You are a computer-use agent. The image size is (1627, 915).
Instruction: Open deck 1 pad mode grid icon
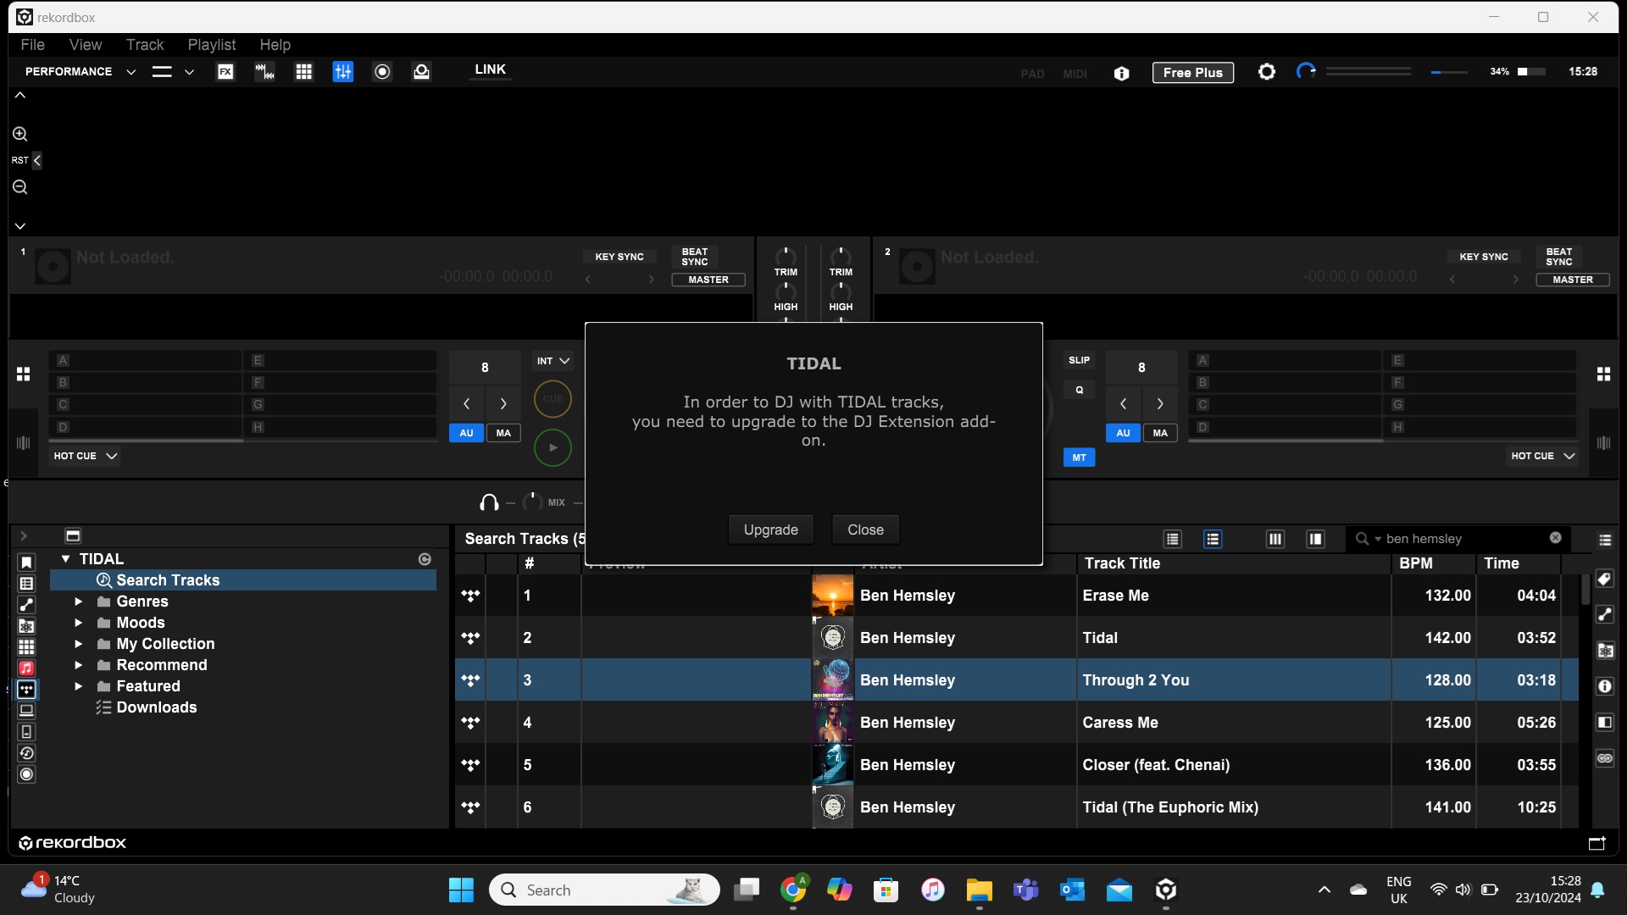coord(24,374)
